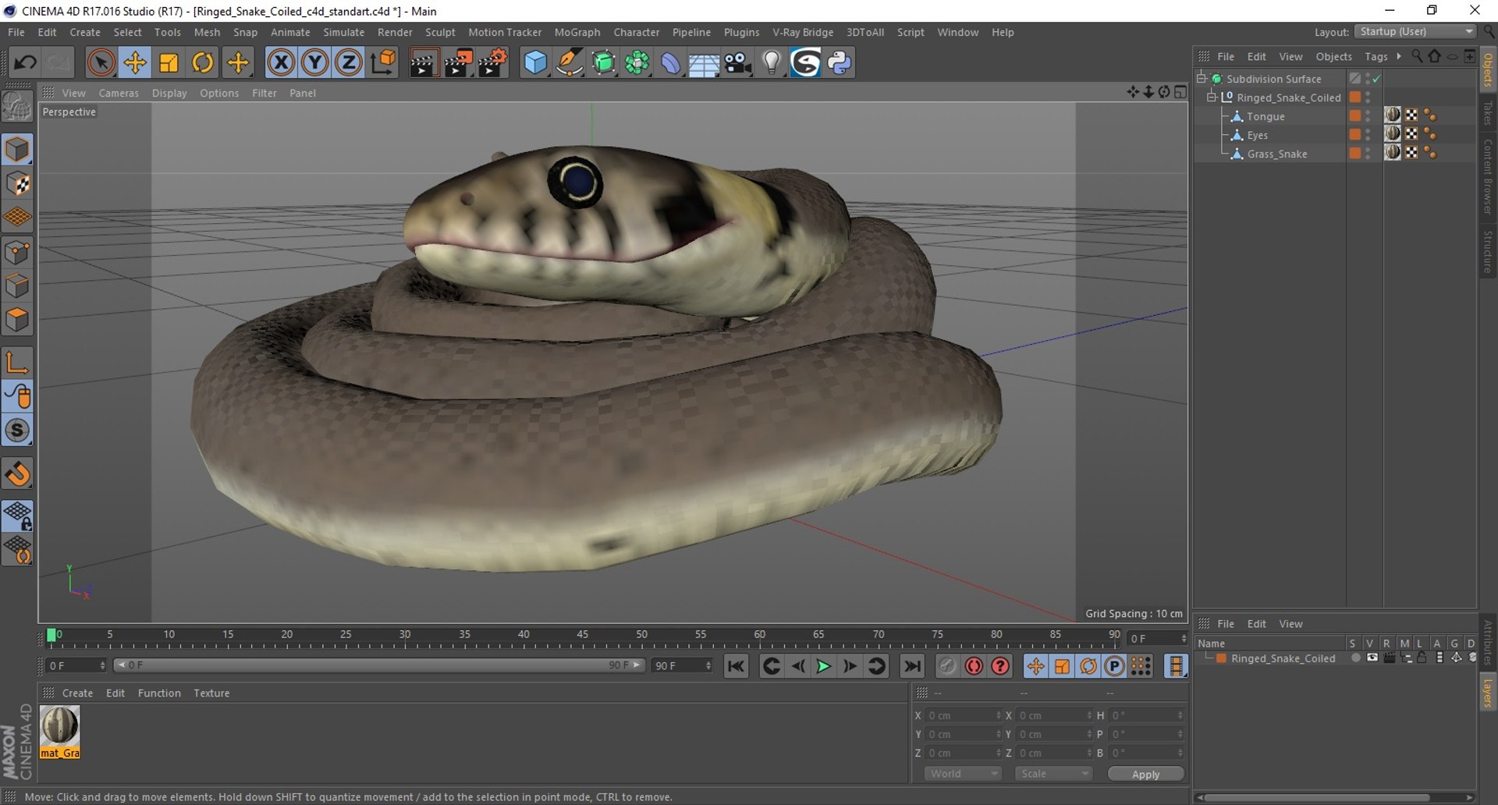Viewport: 1498px width, 805px height.
Task: Switch to the Content Browser tab
Action: tap(1488, 178)
